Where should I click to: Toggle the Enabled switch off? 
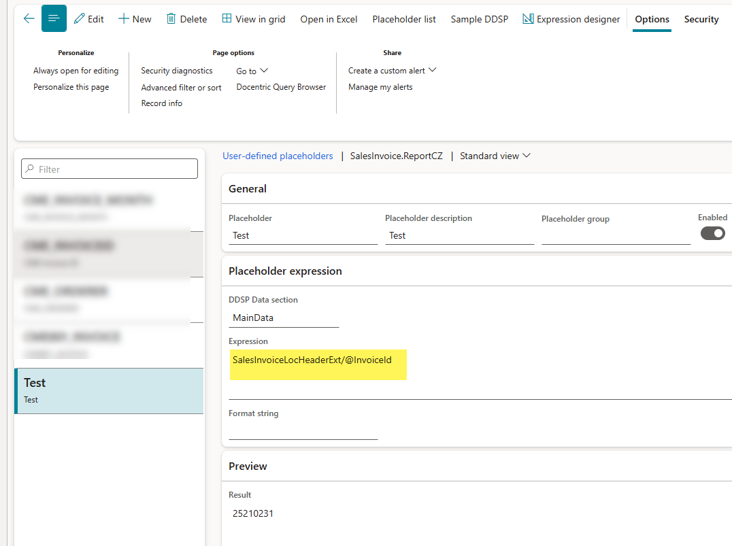(712, 233)
